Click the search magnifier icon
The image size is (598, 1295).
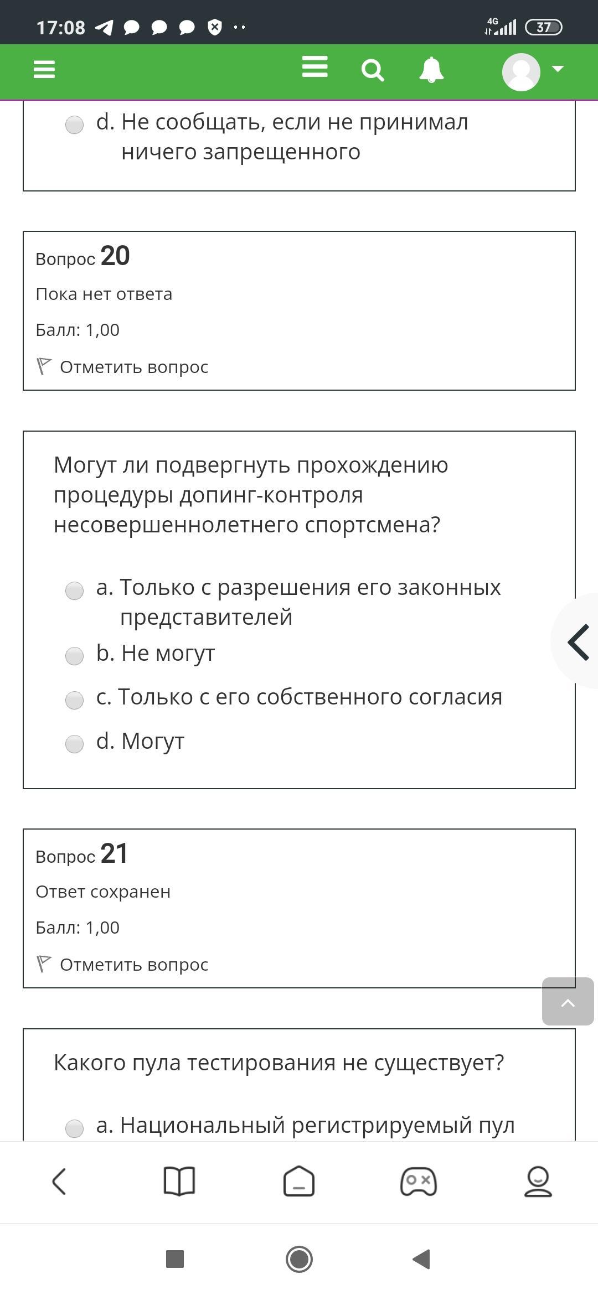tap(373, 71)
